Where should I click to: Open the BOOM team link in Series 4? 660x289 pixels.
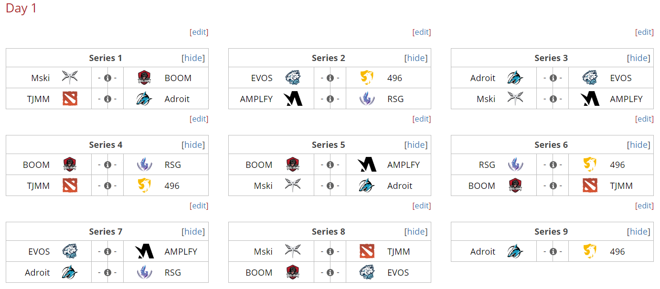[36, 165]
